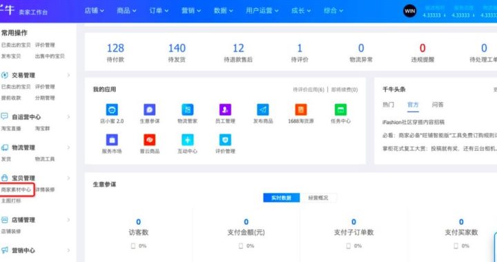Click the 物流管理 sidebar icon
Viewport: 497px width, 262px height.
[4, 148]
